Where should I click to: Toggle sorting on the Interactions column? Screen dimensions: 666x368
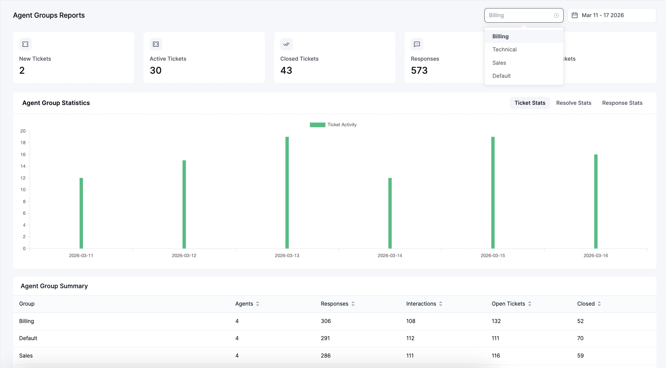441,304
